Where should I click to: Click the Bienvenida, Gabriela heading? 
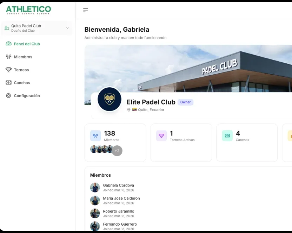click(117, 30)
